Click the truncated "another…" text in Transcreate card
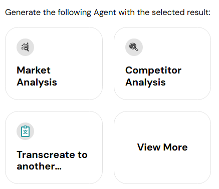 (x=39, y=166)
